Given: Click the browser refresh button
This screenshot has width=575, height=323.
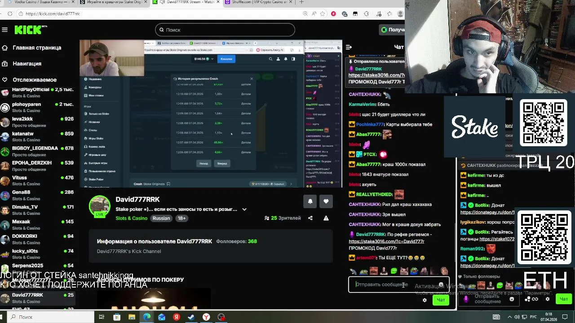Looking at the screenshot, I should coord(9,14).
